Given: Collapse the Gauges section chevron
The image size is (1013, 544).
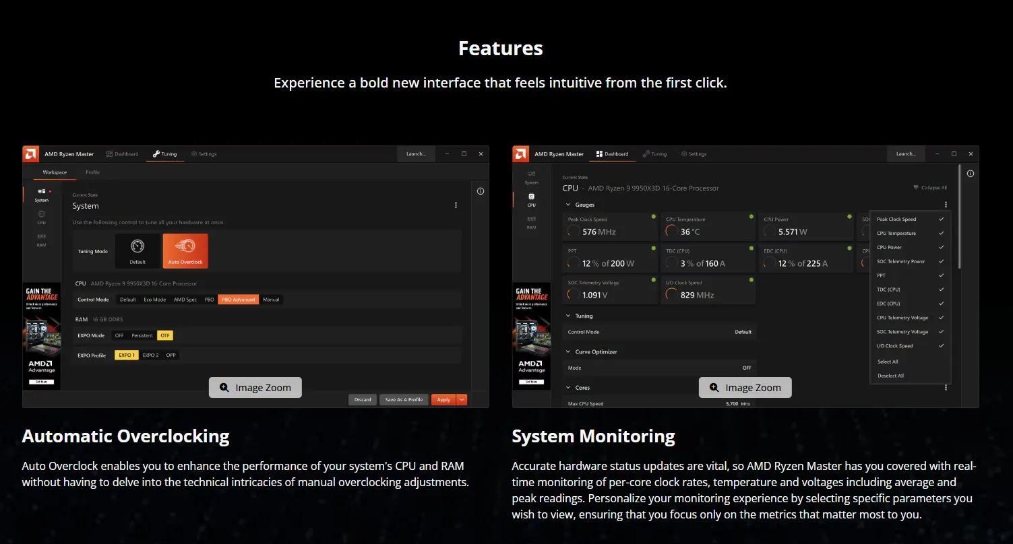Looking at the screenshot, I should (568, 205).
